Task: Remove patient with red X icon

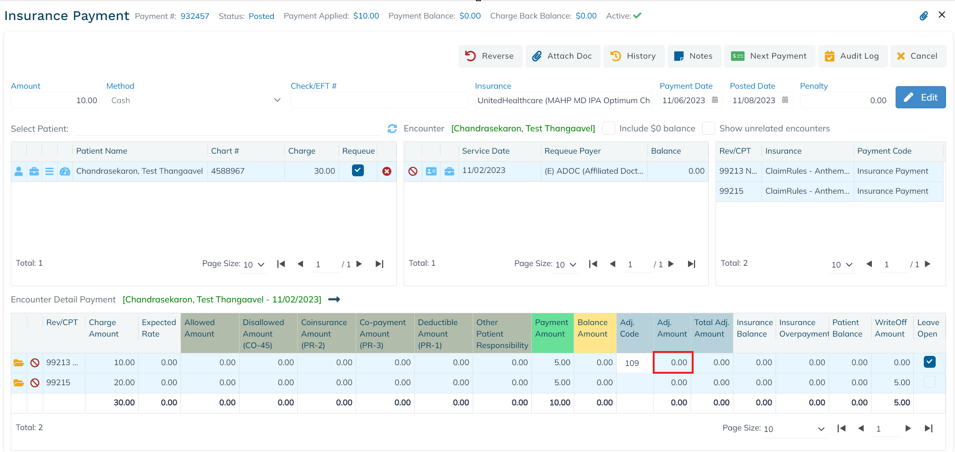Action: point(387,171)
